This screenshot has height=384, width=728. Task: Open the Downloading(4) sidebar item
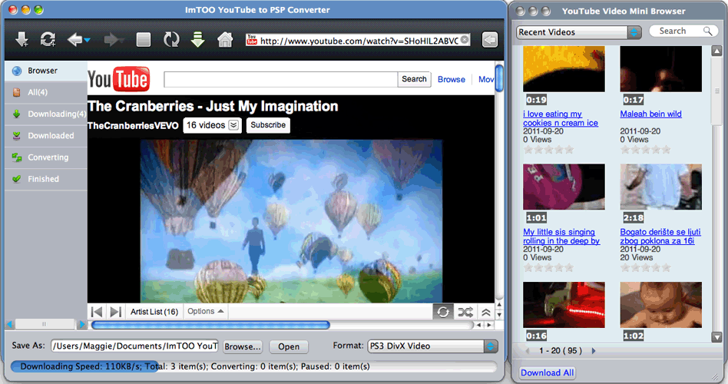pyautogui.click(x=46, y=114)
